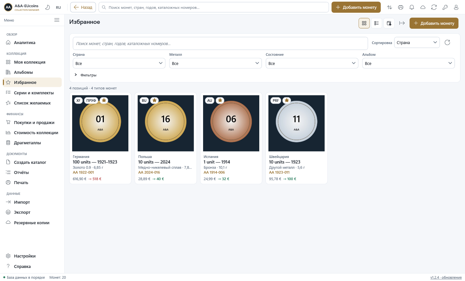Click the sort order arrows icon
Image resolution: width=465 pixels, height=281 pixels.
[x=390, y=7]
